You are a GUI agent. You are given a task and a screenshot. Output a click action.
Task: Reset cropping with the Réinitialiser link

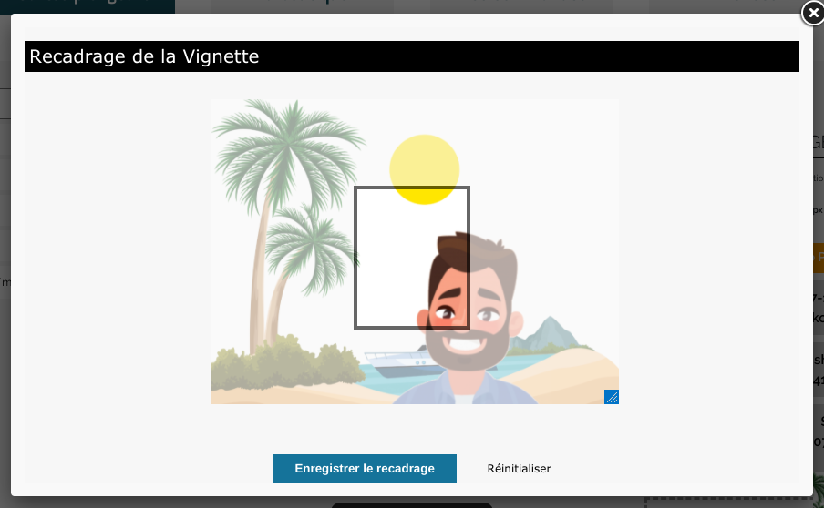pos(519,469)
